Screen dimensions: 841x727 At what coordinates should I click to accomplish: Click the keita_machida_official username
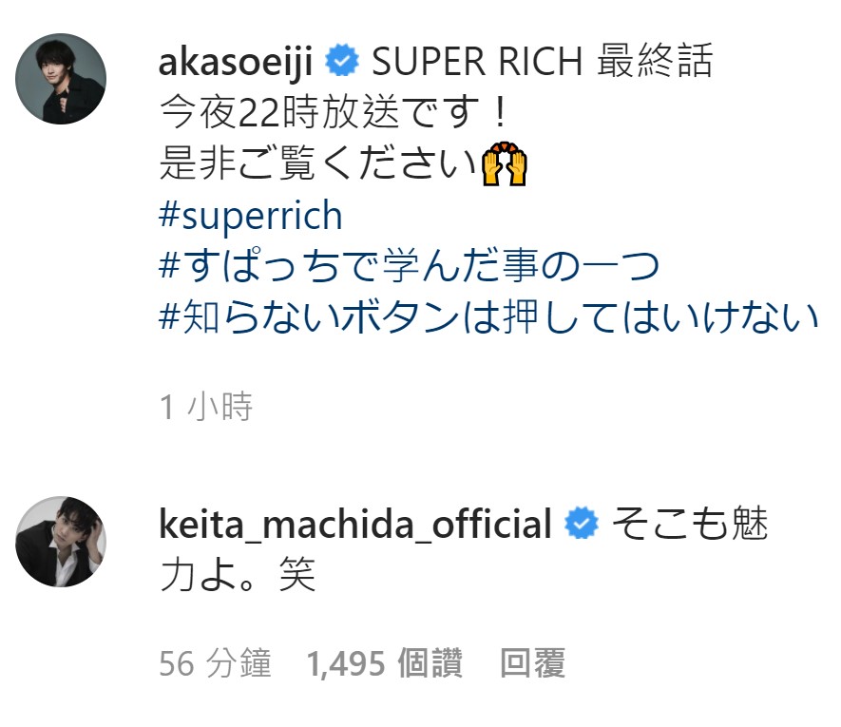tap(355, 524)
